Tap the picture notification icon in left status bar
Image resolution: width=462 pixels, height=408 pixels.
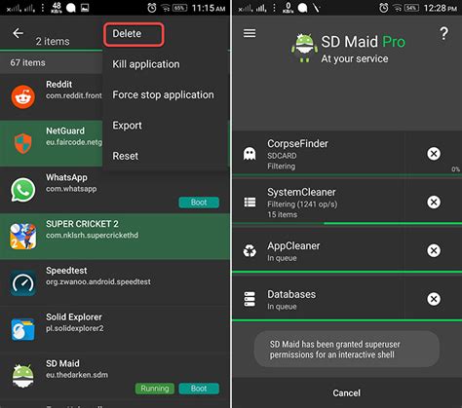pyautogui.click(x=85, y=8)
